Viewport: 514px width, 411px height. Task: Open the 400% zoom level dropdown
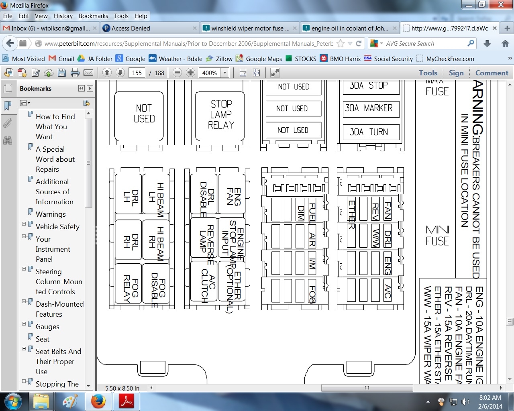(225, 73)
